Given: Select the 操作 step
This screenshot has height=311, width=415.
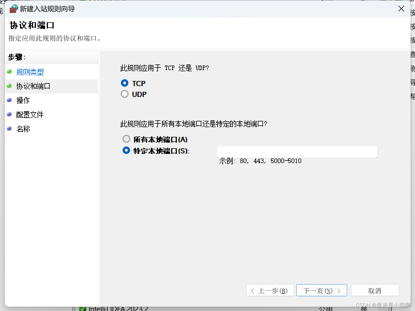Looking at the screenshot, I should (24, 100).
